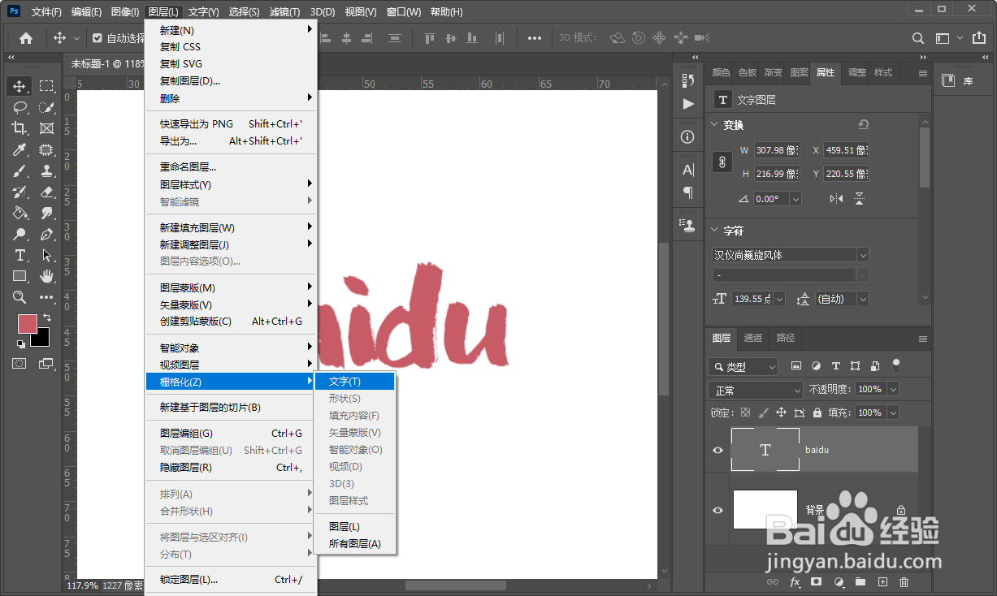This screenshot has height=596, width=997.
Task: Switch to the 通道 tab
Action: (753, 338)
